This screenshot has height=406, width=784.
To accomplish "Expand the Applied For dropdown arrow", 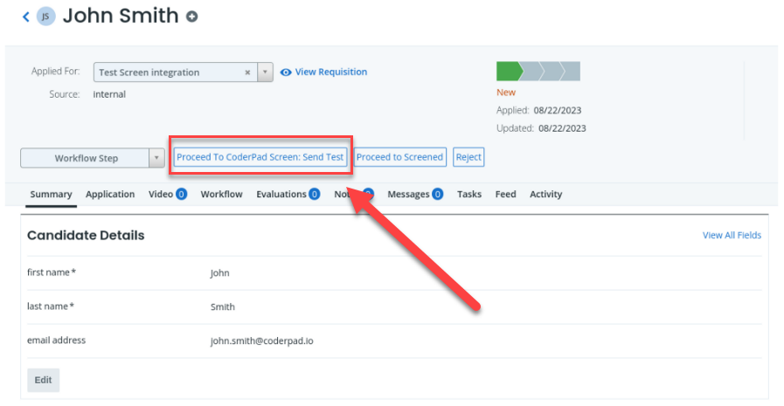I will coord(265,72).
